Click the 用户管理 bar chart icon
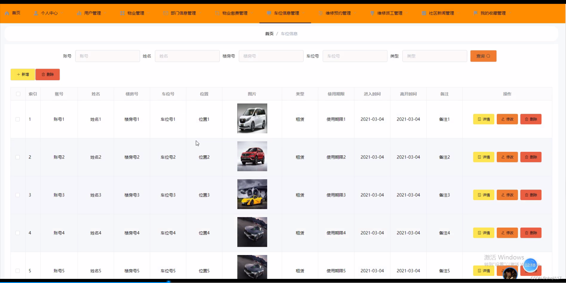Image resolution: width=566 pixels, height=283 pixels. (79, 13)
